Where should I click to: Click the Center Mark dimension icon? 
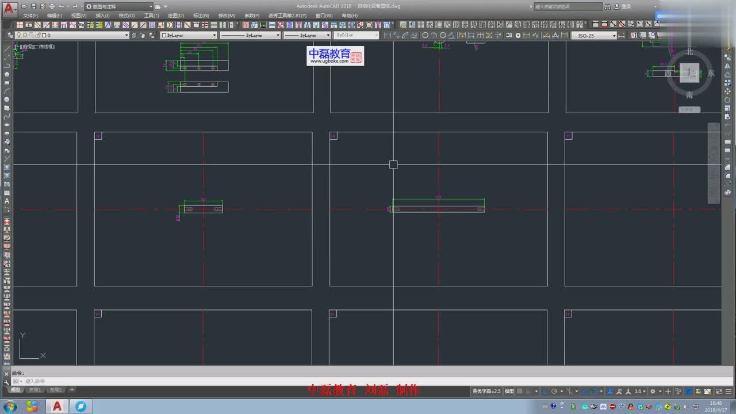tap(517, 35)
